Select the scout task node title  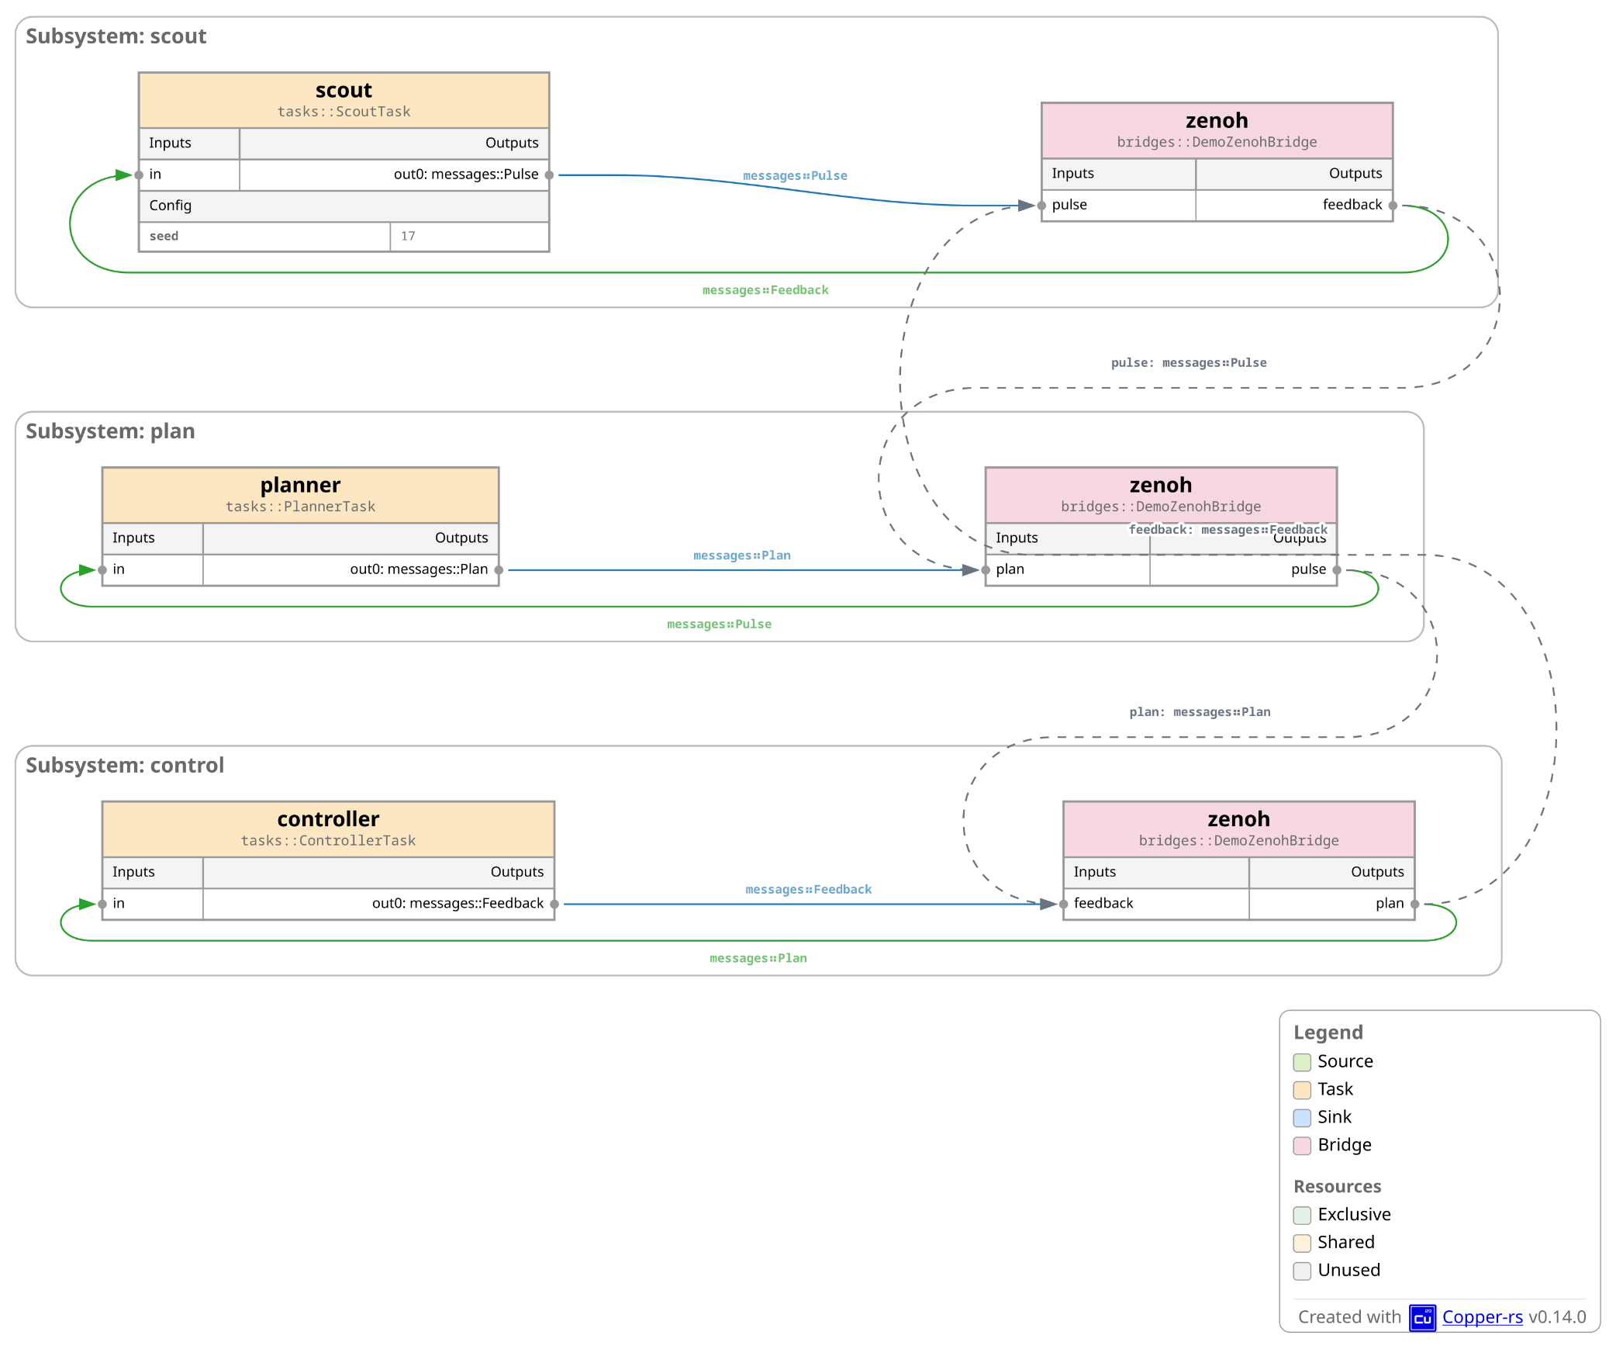pyautogui.click(x=344, y=91)
